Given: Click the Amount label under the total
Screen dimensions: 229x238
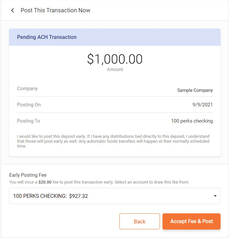Looking at the screenshot, I should pos(115,69).
